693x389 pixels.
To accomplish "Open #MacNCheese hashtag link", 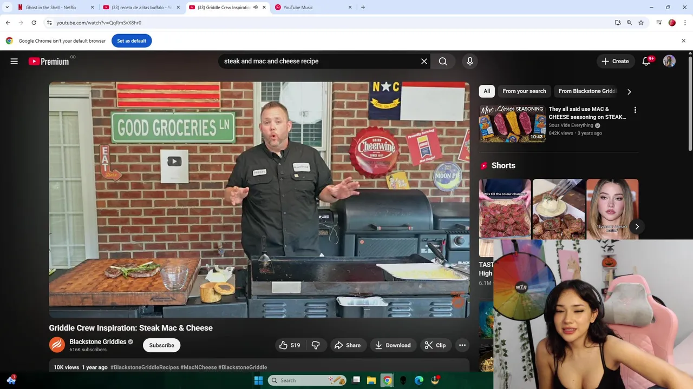I will 199,367.
